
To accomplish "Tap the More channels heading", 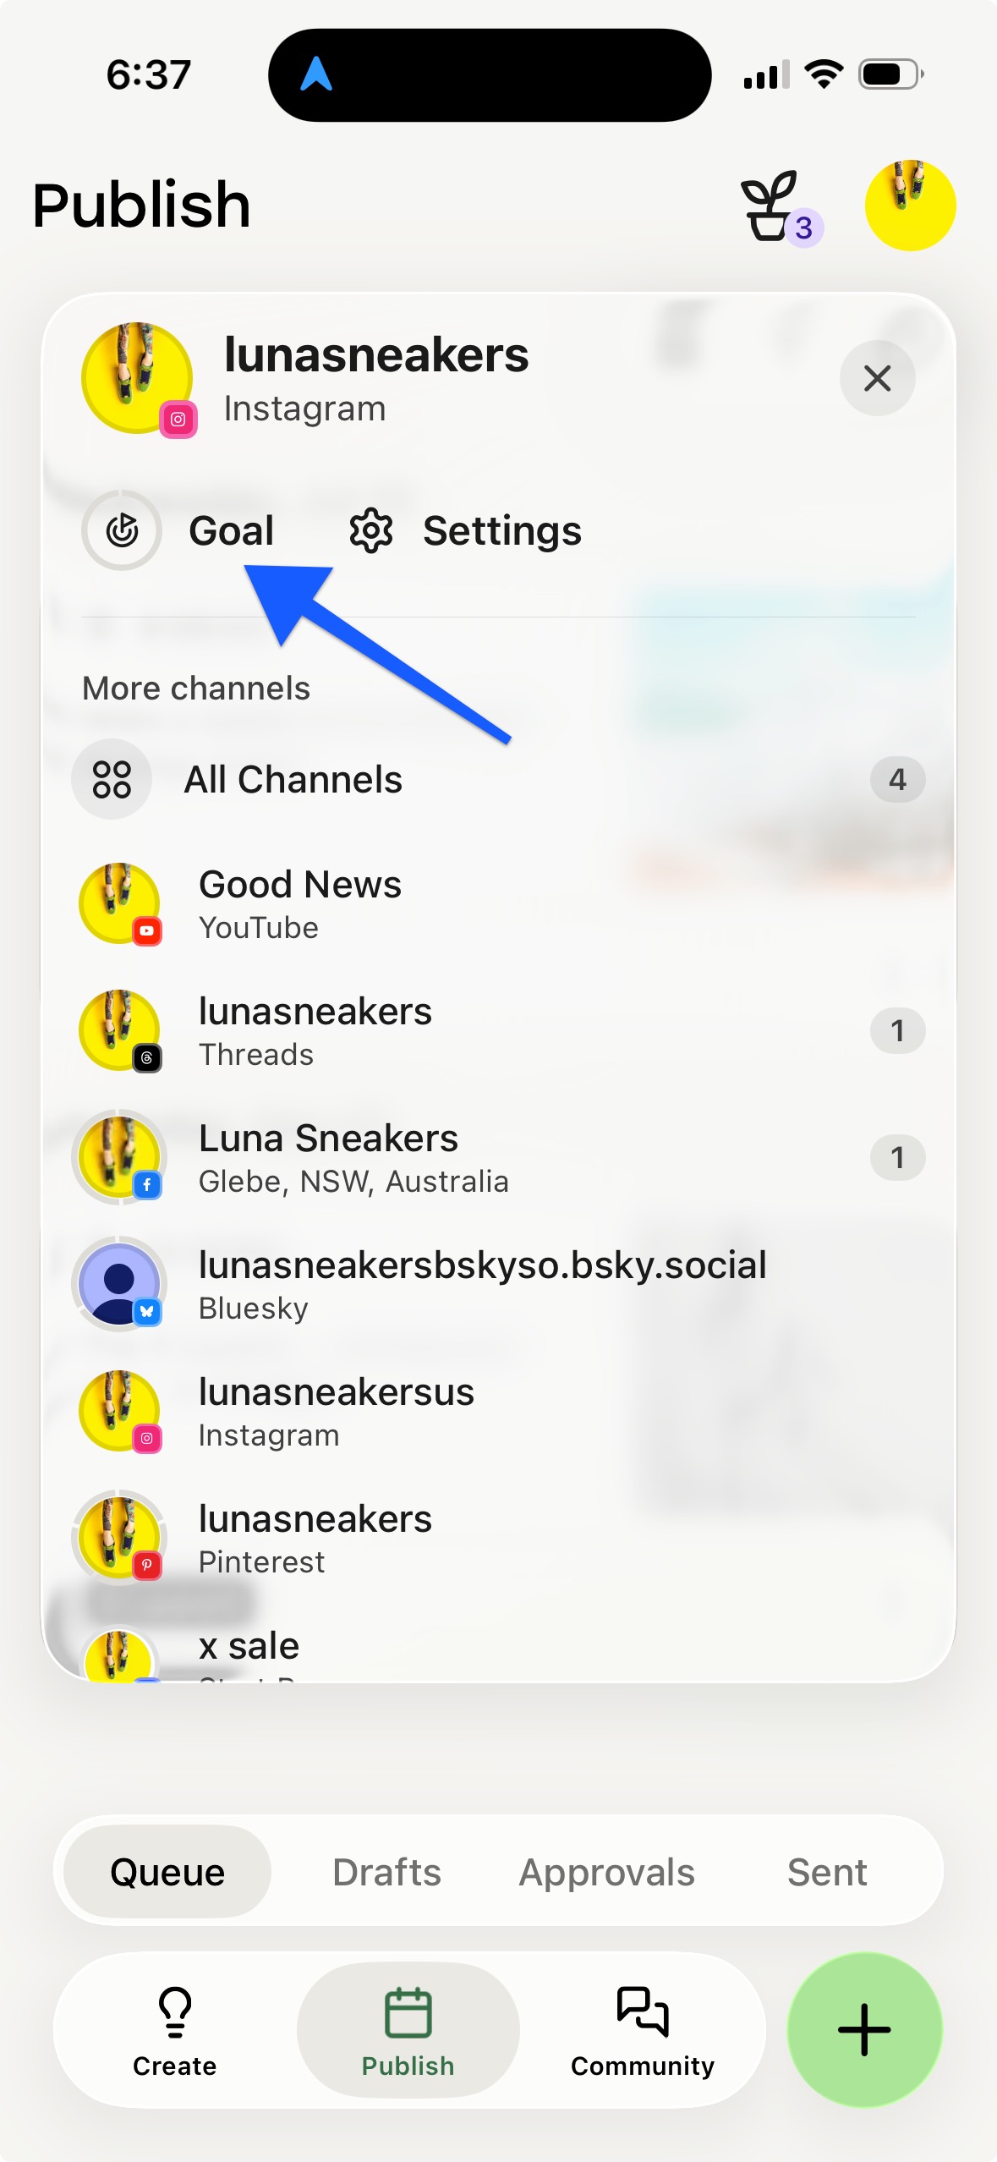I will pos(196,689).
